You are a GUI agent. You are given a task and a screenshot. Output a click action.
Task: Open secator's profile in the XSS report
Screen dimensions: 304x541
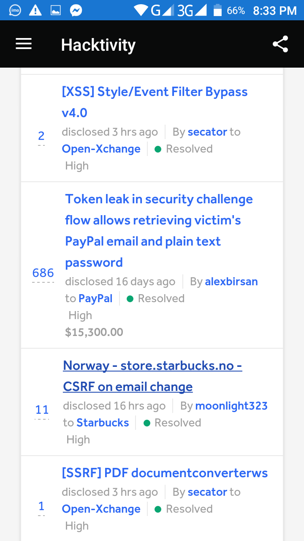click(x=207, y=132)
